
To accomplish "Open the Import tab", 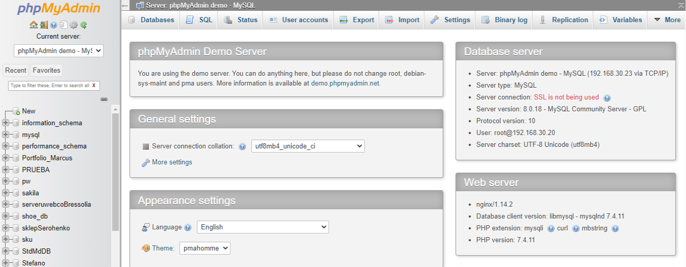I will click(403, 20).
